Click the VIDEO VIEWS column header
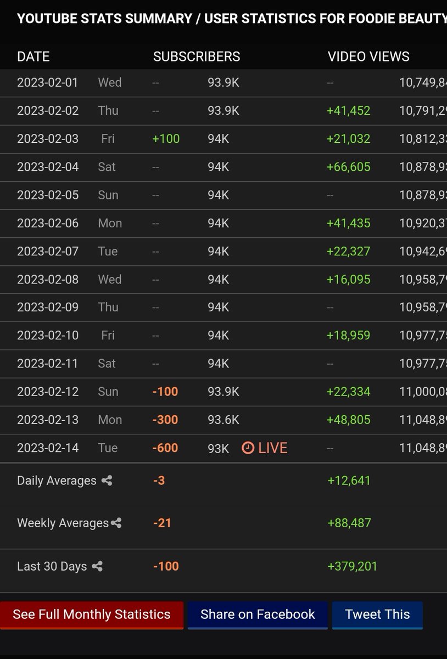The width and height of the screenshot is (447, 659). click(x=368, y=56)
